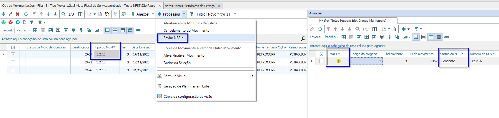Click the go to last record arrow icon
The width and height of the screenshot is (499, 118).
click(x=55, y=14)
